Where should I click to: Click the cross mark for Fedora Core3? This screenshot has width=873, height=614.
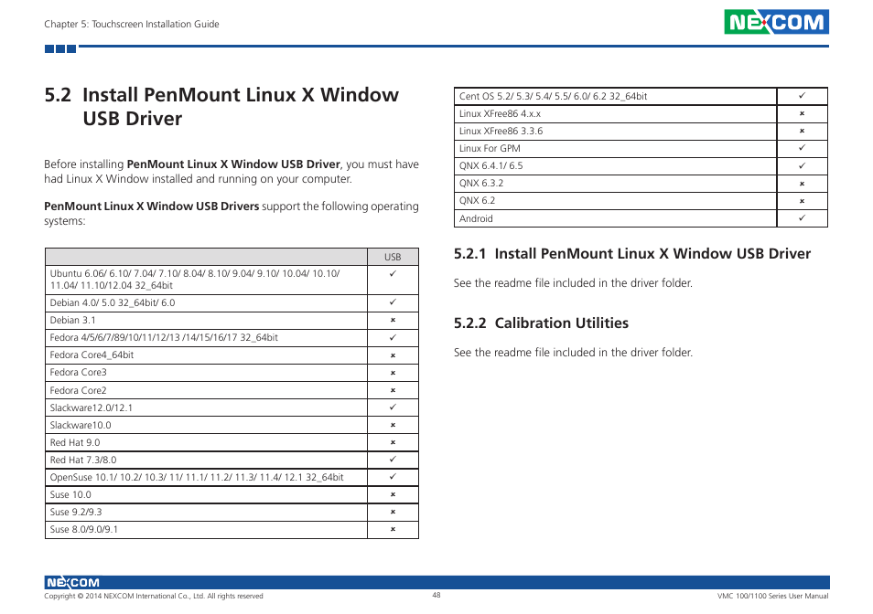click(x=393, y=373)
